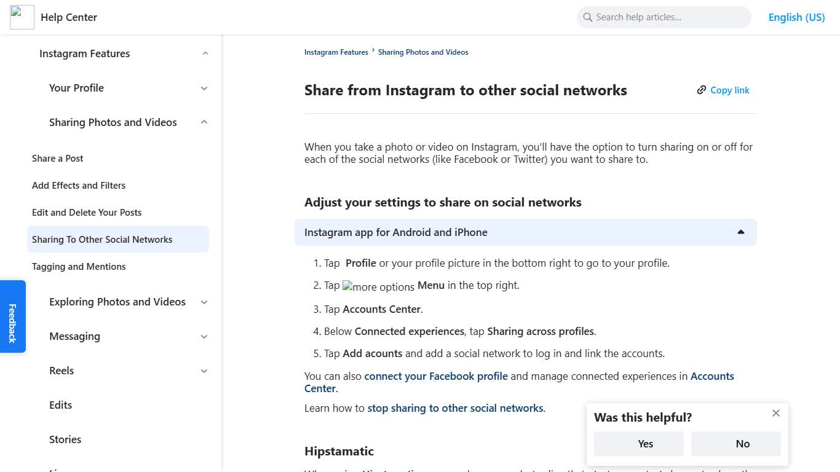Open the stop sharing to other social networks link
The width and height of the screenshot is (840, 472).
(455, 407)
